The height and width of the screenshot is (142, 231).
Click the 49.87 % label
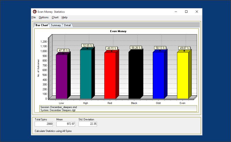pyautogui.click(x=184, y=48)
